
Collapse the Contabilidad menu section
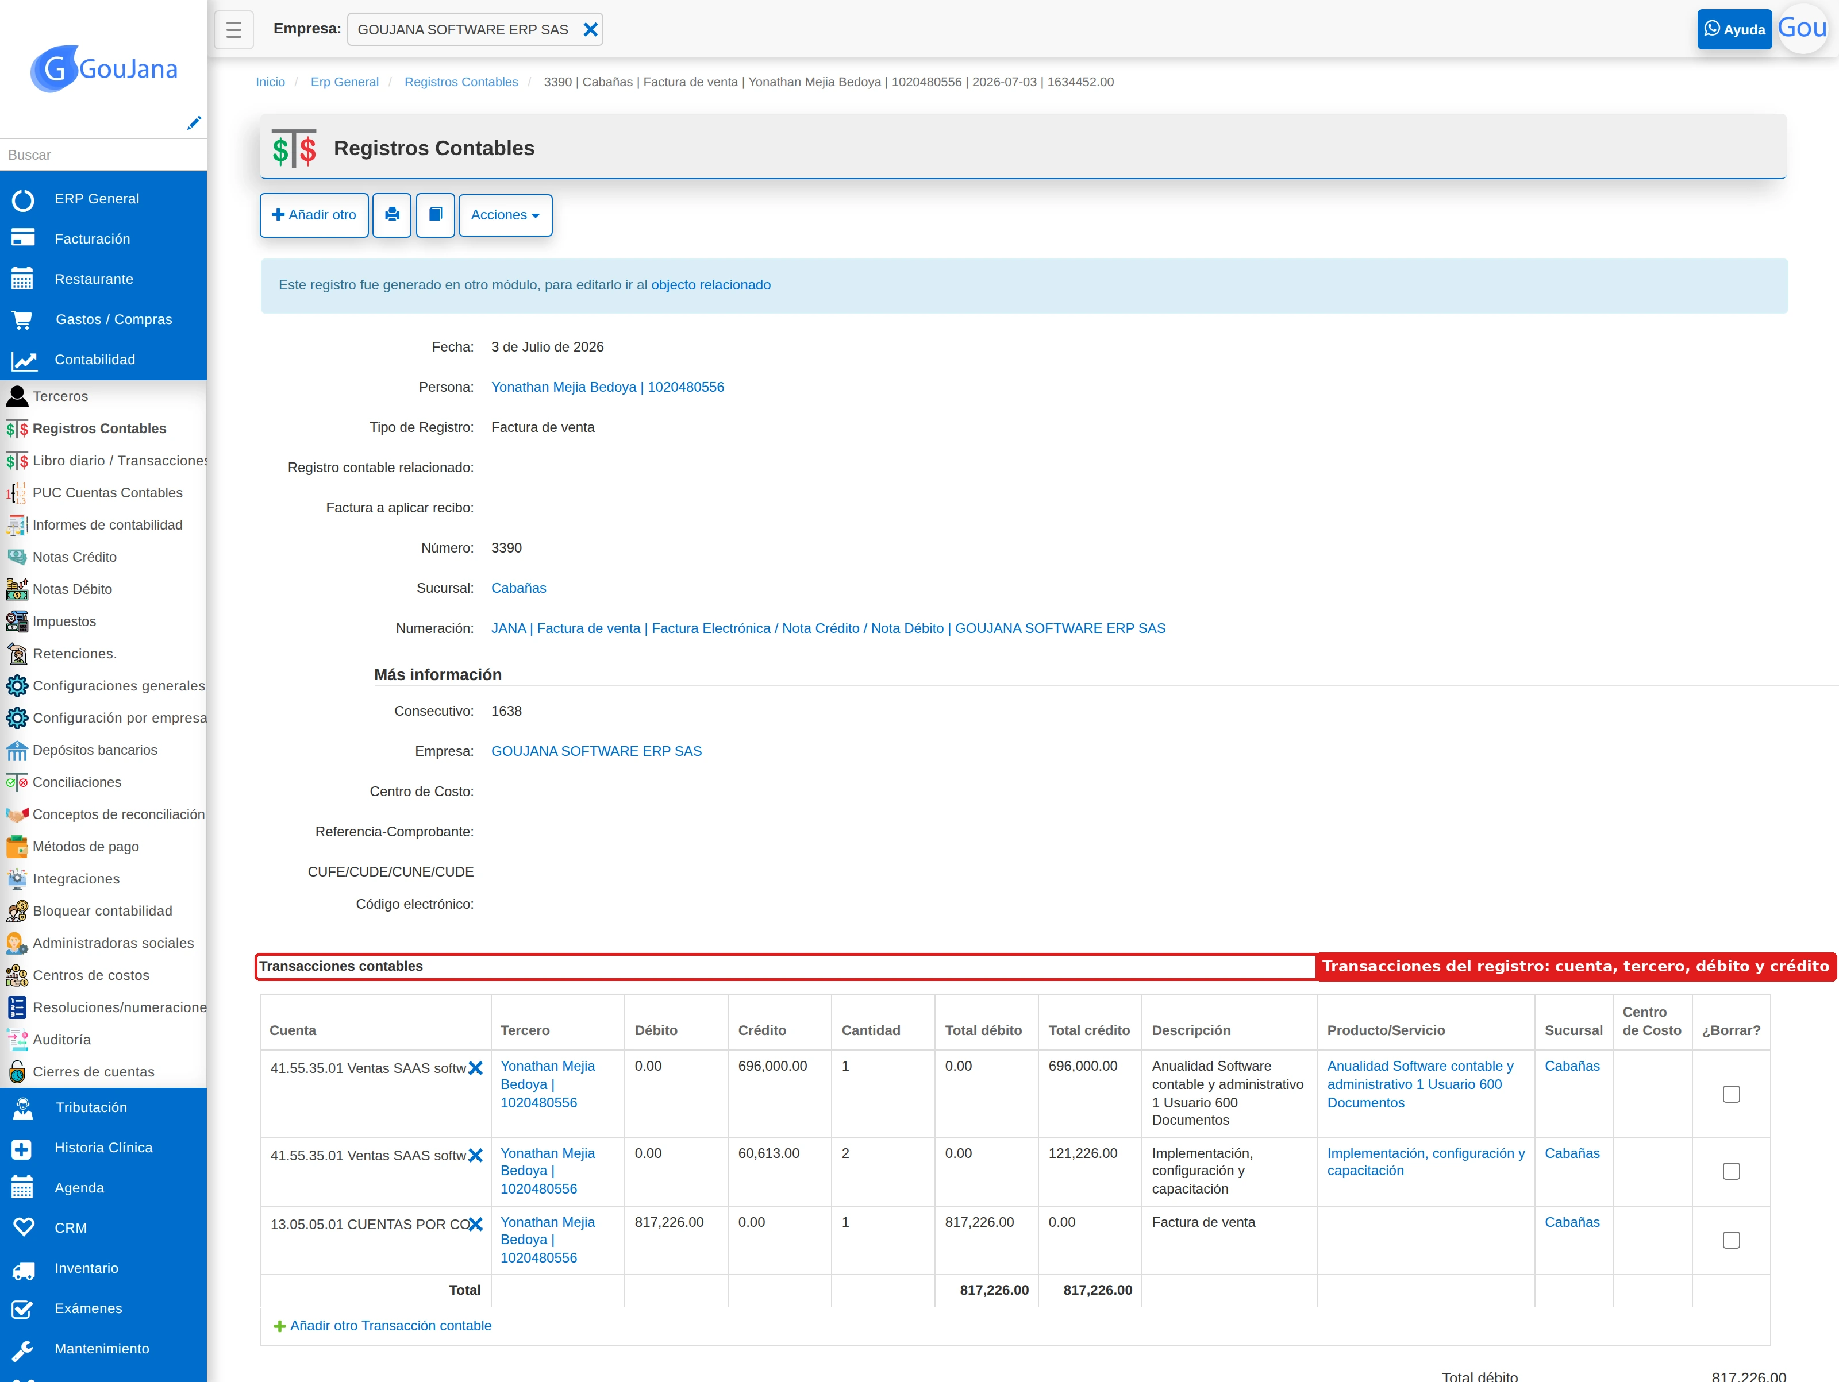pyautogui.click(x=103, y=360)
